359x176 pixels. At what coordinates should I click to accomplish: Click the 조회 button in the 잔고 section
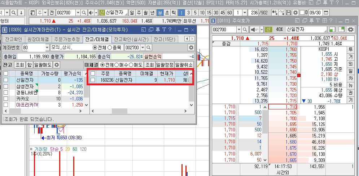[x=20, y=65]
